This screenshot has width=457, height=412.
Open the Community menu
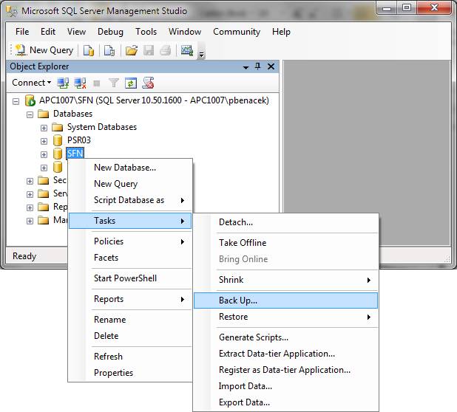point(237,32)
